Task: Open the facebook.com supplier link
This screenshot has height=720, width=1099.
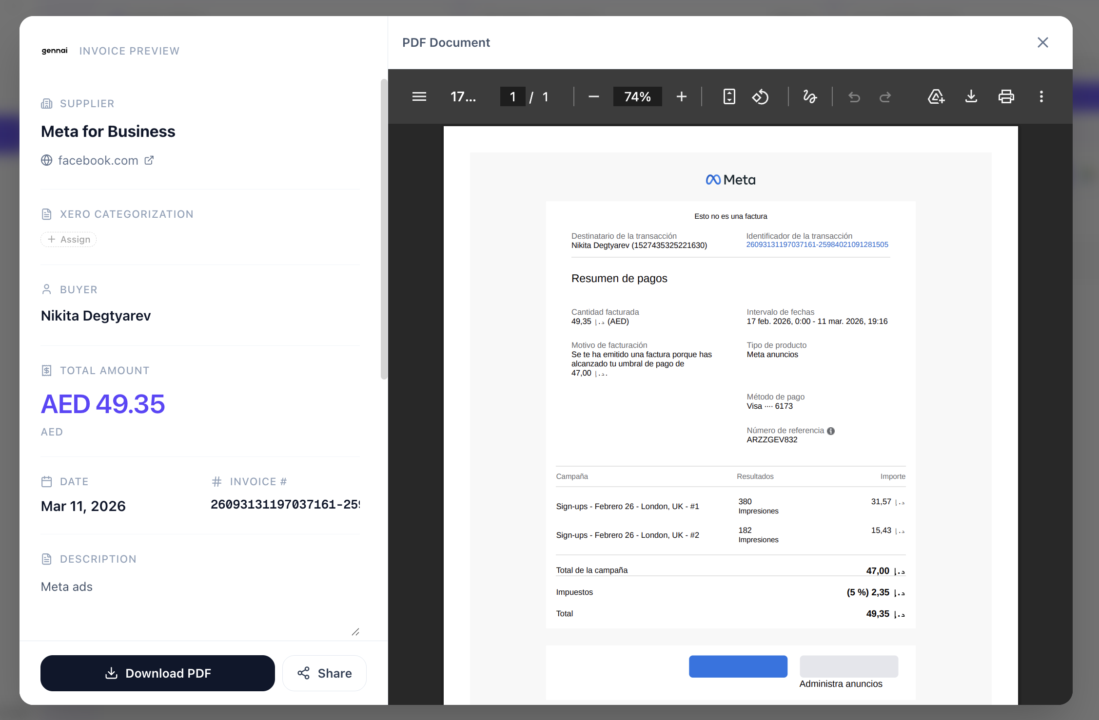Action: 98,160
